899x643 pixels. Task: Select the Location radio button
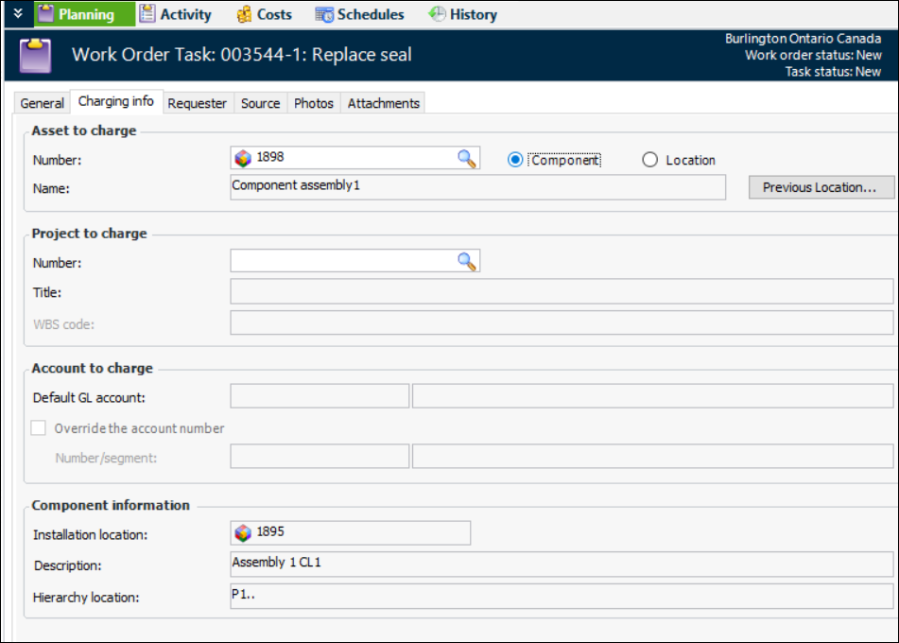coord(649,160)
